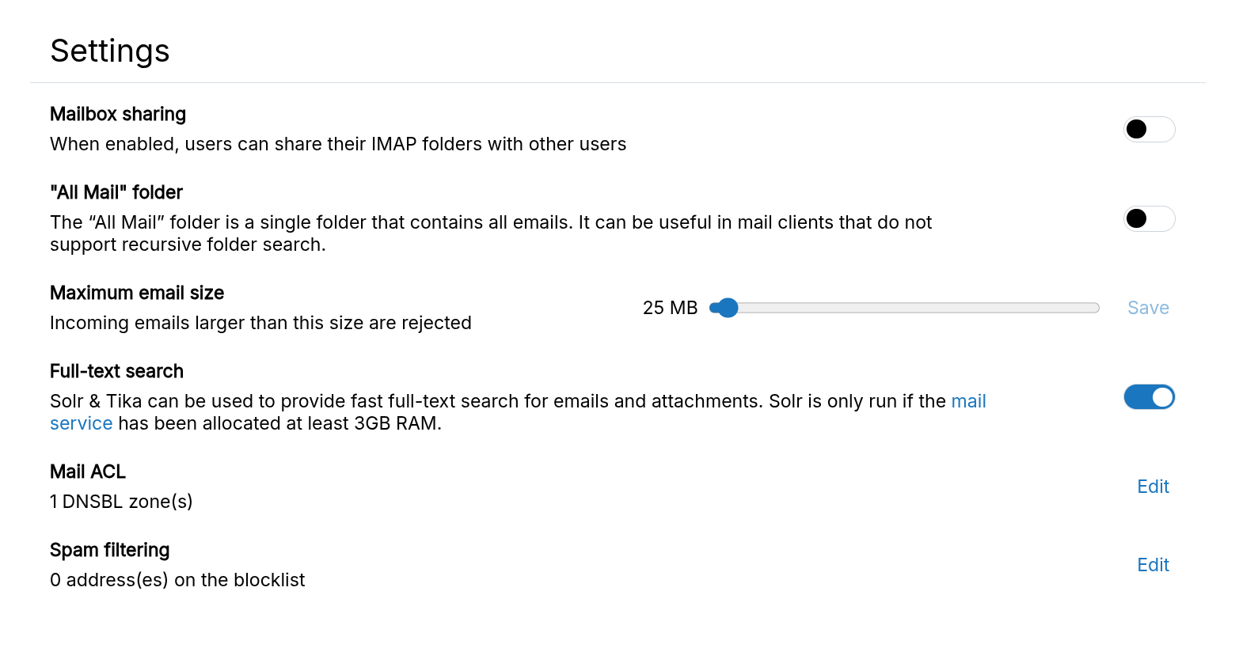Click the "Spam filtering" title
1258x648 pixels.
pos(110,550)
